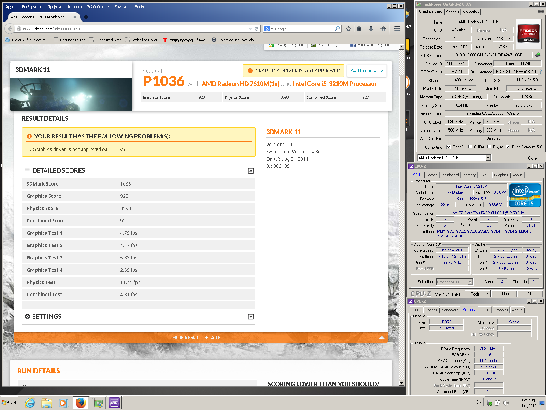Reload the page with the refresh icon
Image resolution: width=546 pixels, height=410 pixels.
(x=257, y=29)
